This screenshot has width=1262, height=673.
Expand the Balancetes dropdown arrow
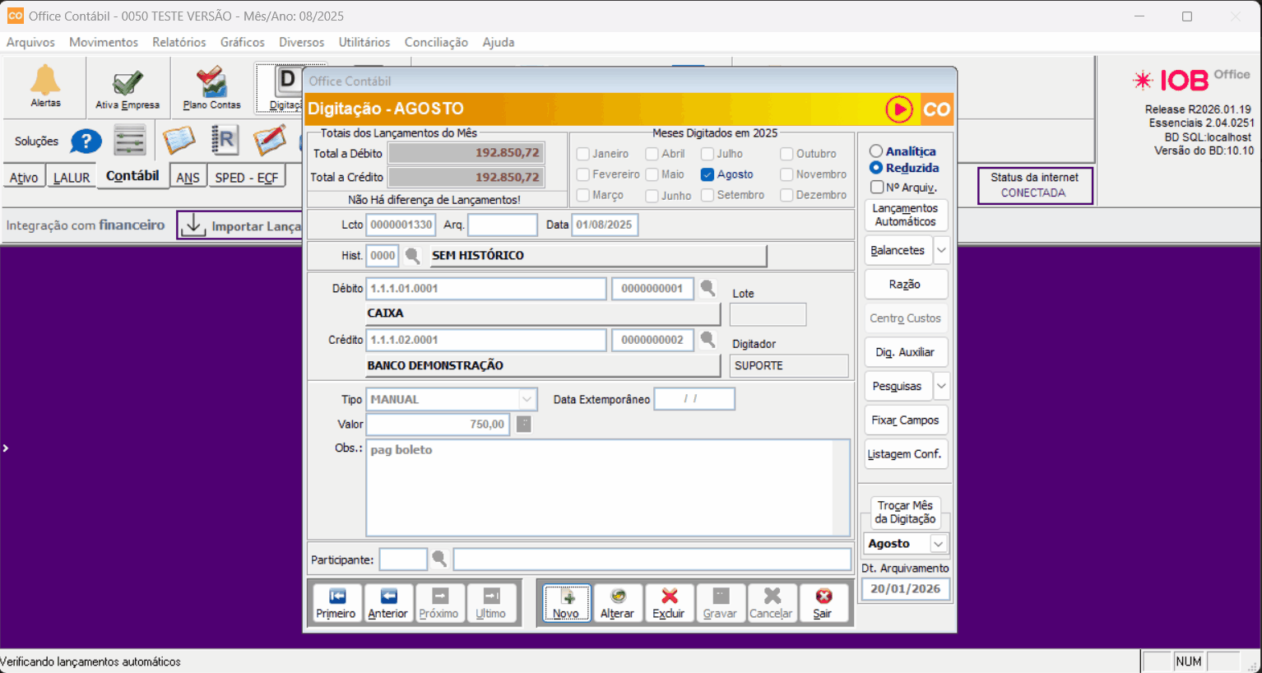point(942,250)
